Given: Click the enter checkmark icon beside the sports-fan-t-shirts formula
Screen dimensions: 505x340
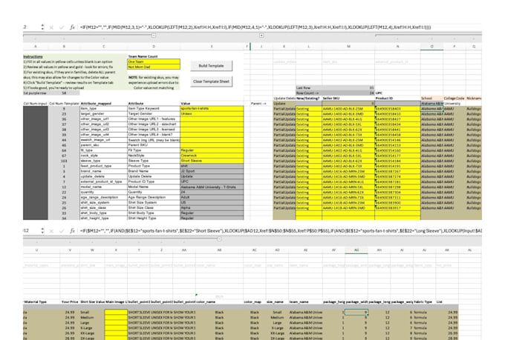Looking at the screenshot, I should [62, 231].
